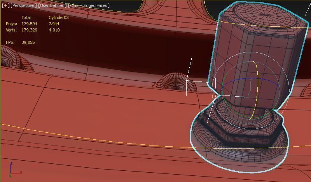Click the Total column header in statistics
This screenshot has height=182, width=311.
26,17
